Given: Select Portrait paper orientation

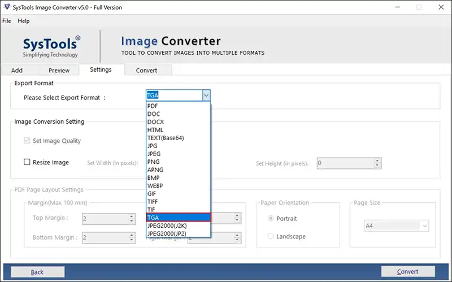Looking at the screenshot, I should click(271, 218).
